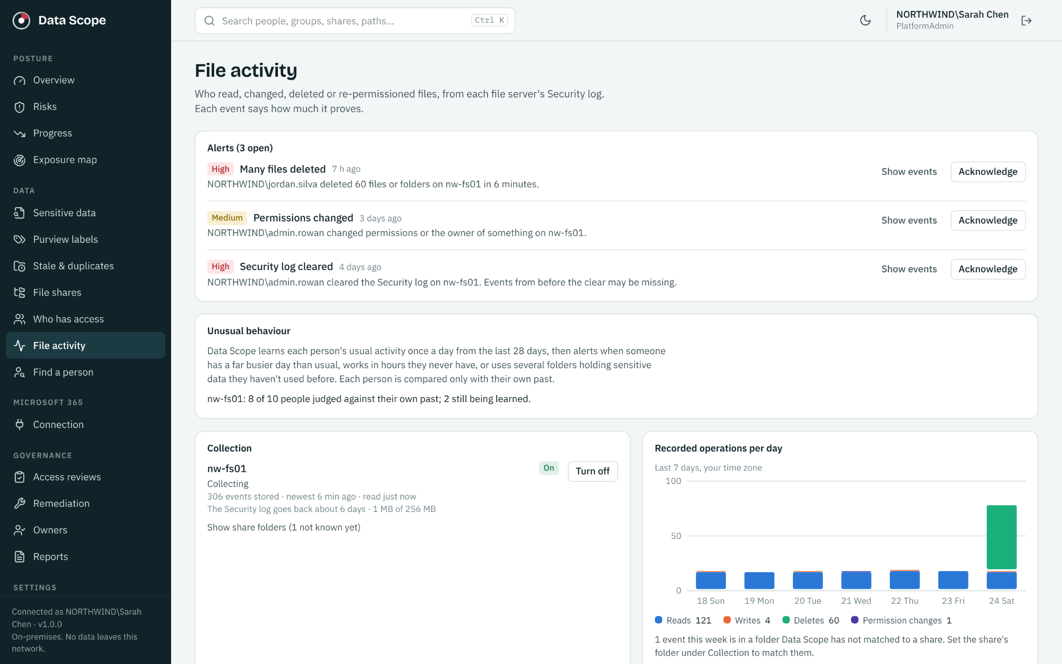Click the Ctrl K shortcut hint
Image resolution: width=1062 pixels, height=664 pixels.
pyautogui.click(x=490, y=20)
